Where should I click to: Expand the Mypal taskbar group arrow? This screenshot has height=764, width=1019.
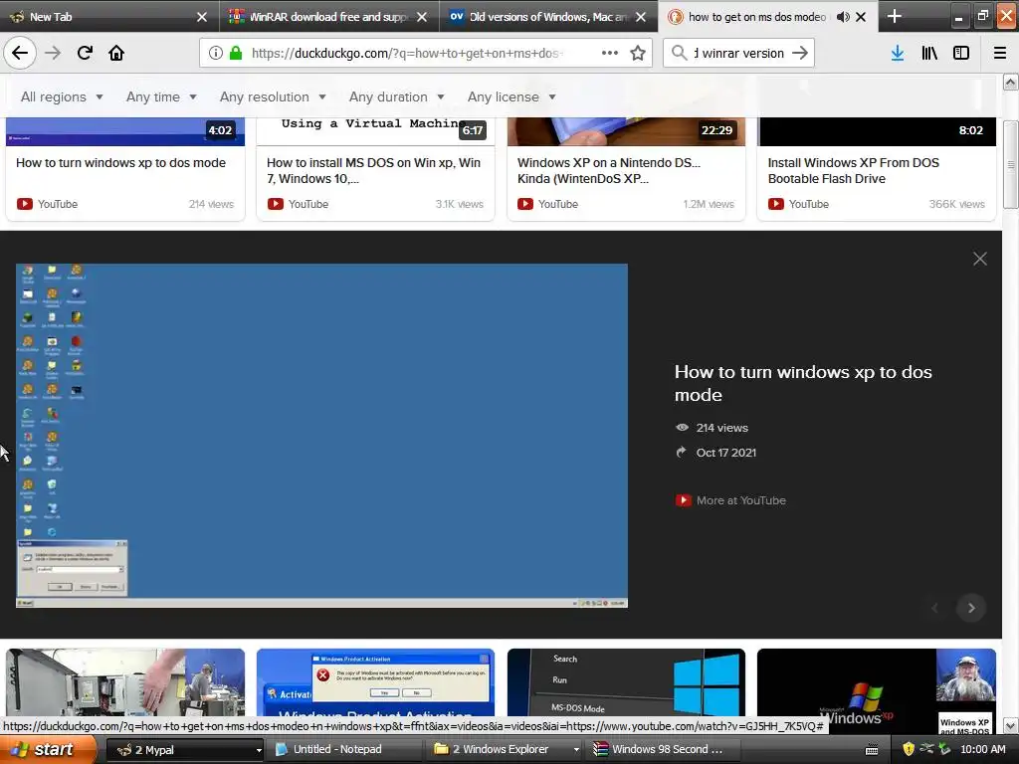(258, 750)
